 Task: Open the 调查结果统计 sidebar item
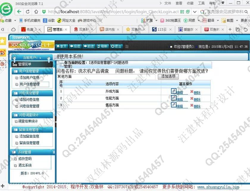pyautogui.click(x=28, y=121)
